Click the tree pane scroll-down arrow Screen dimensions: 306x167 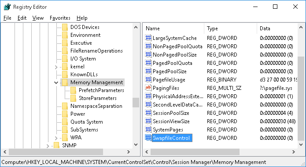click(x=136, y=145)
